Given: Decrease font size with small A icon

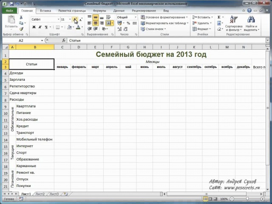Looking at the screenshot, I should [81, 20].
